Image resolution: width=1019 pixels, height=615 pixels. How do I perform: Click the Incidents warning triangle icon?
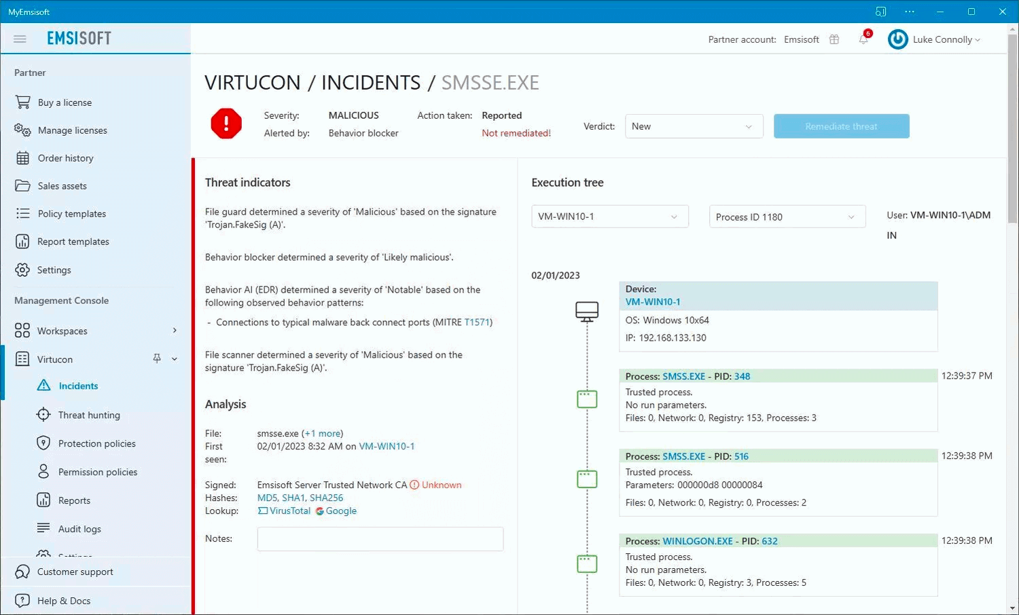click(x=43, y=386)
